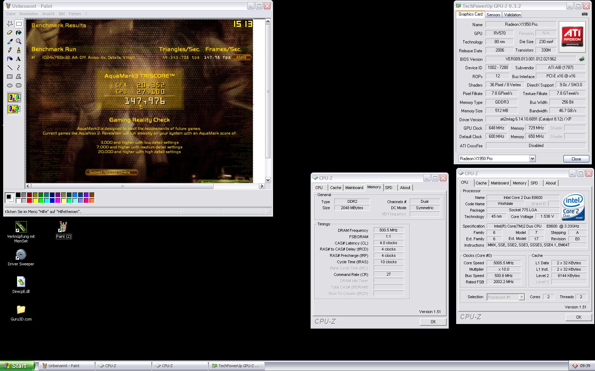Choose the Ellipse tool in Paint
Screen dimensions: 595x371
click(10, 85)
